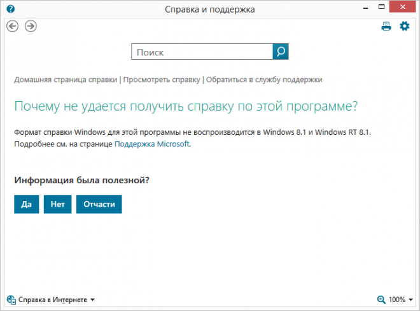Viewport: 420px width, 311px height.
Task: Click the forward navigation arrow
Action: coord(31,26)
